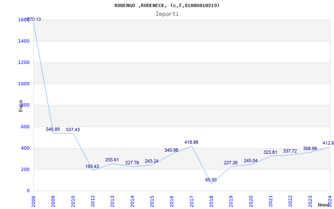This screenshot has width=334, height=209.
Task: Click the y-axis tick label 0
Action: pos(28,191)
